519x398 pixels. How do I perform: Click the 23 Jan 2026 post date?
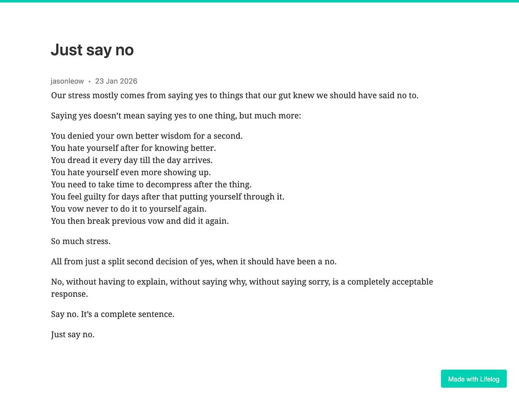click(x=116, y=81)
